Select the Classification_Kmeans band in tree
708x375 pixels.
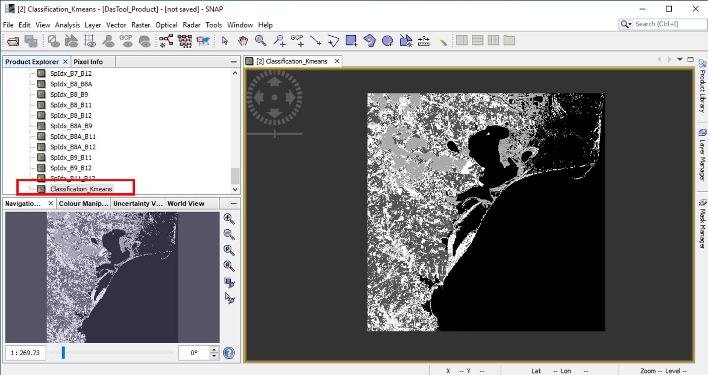point(81,189)
